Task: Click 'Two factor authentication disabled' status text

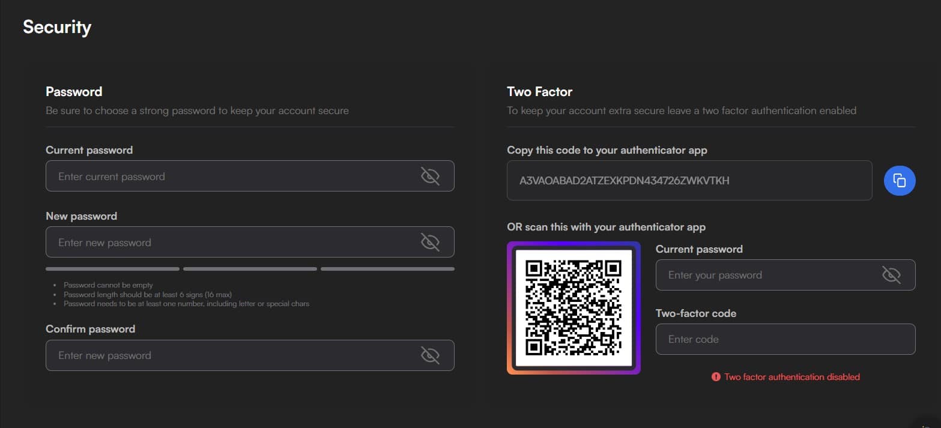Action: (x=792, y=377)
